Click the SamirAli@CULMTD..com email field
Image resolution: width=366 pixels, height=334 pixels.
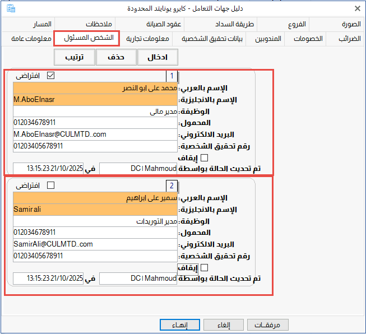(94, 244)
